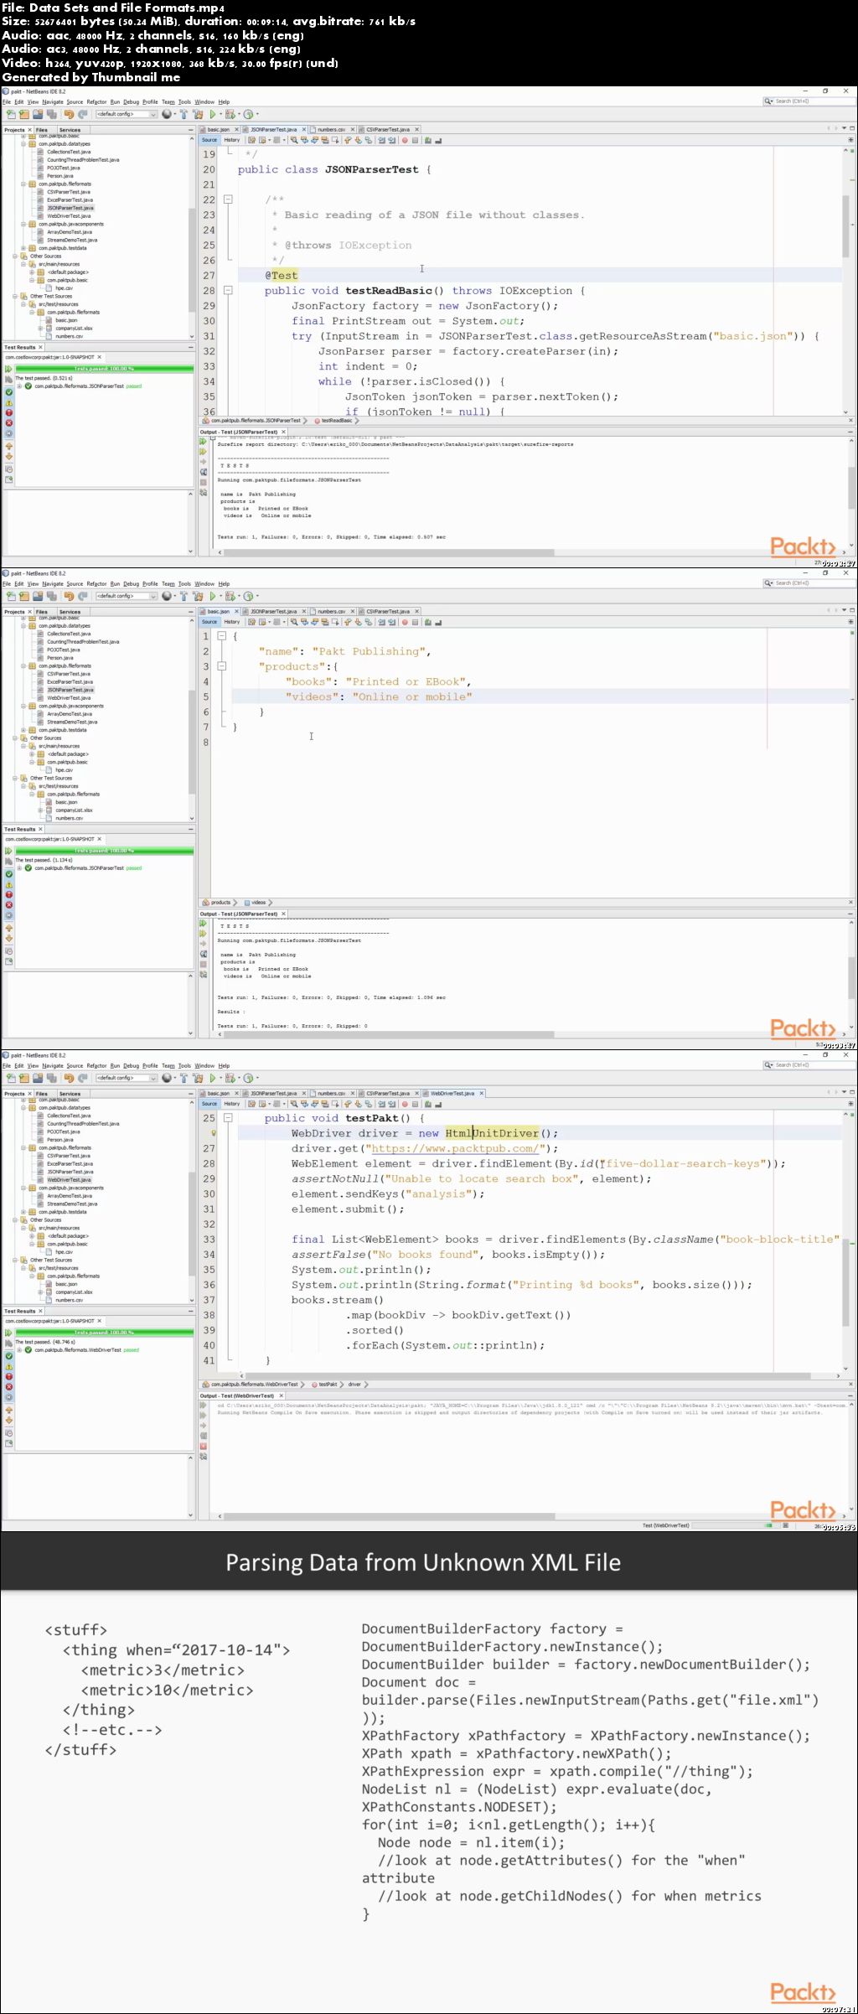858x2014 pixels.
Task: Click green Run Project arrow in JSONParserTest code frame
Action: coord(214,114)
